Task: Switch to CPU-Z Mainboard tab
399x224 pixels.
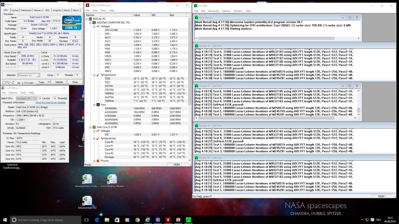Action: 26,10
